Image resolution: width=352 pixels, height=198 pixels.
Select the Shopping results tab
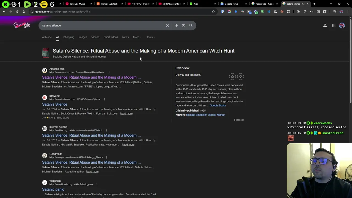click(x=69, y=37)
